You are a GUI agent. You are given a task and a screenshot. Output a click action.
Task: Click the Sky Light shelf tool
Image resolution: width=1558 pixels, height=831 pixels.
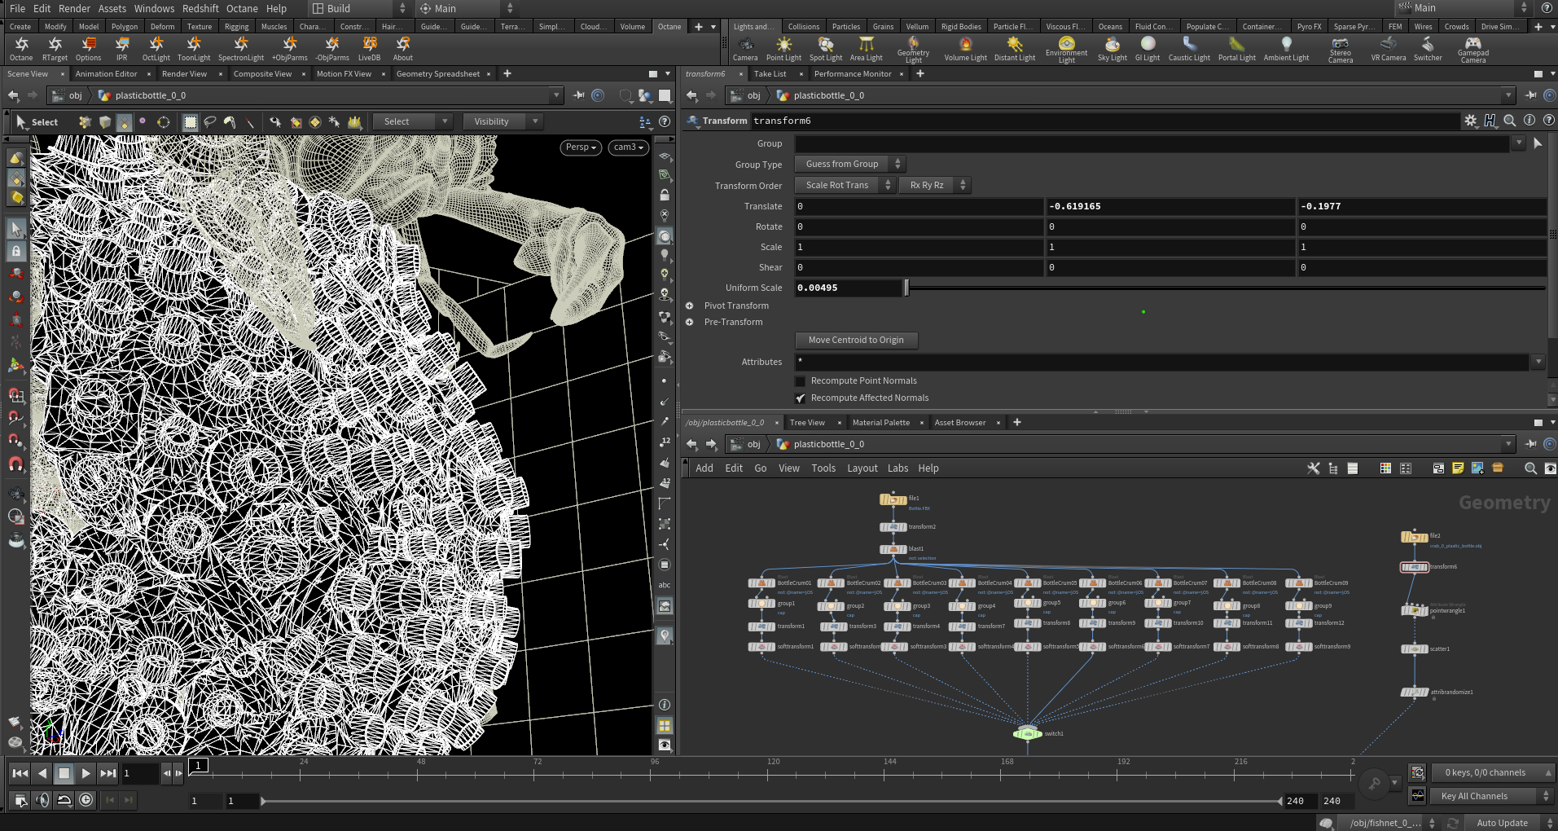point(1112,47)
